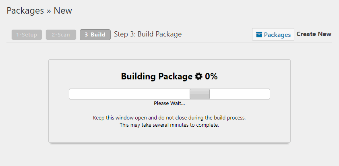Click the spinning gear icon beside Building Package
The height and width of the screenshot is (166, 339).
click(x=199, y=76)
